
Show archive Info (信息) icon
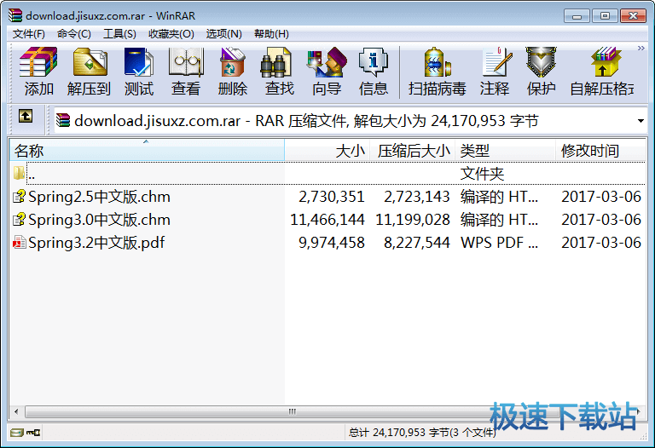(x=373, y=62)
